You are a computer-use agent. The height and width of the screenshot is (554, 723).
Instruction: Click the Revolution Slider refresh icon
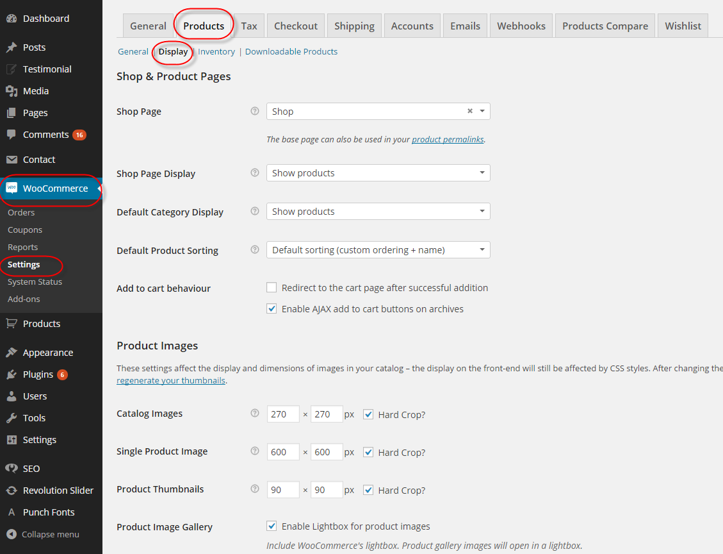pos(12,491)
